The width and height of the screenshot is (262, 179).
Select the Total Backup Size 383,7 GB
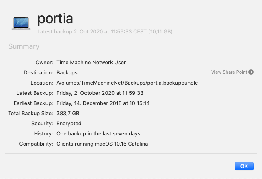(x=68, y=114)
